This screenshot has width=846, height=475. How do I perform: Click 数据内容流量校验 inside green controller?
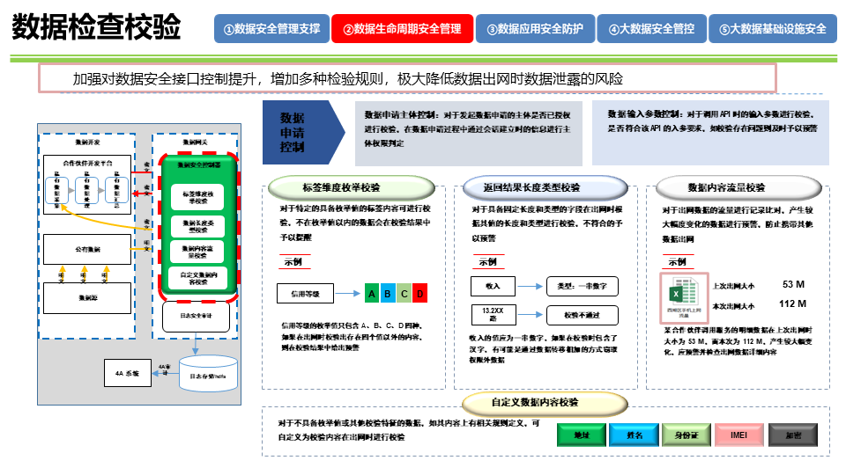[x=197, y=252]
